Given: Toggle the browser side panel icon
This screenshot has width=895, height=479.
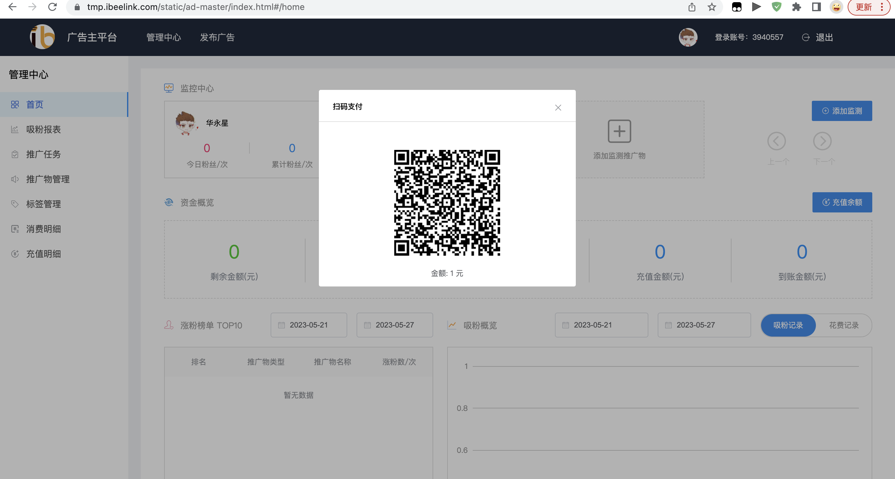Looking at the screenshot, I should 816,7.
